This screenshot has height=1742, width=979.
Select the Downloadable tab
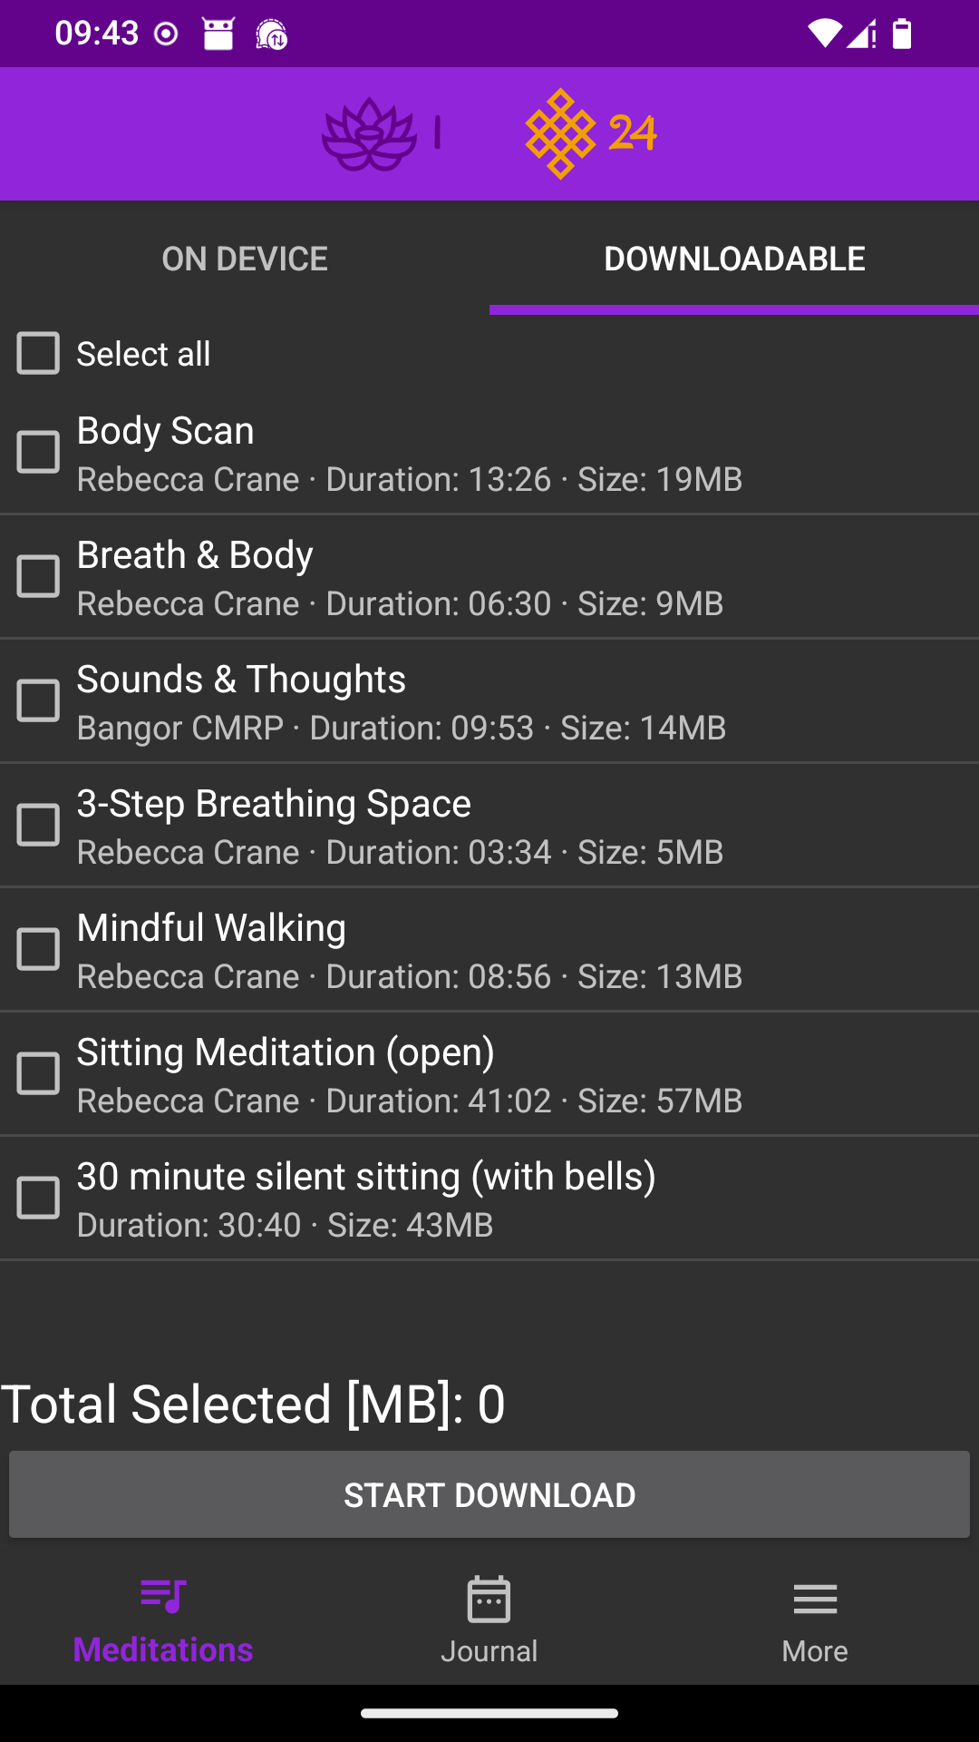click(x=734, y=259)
